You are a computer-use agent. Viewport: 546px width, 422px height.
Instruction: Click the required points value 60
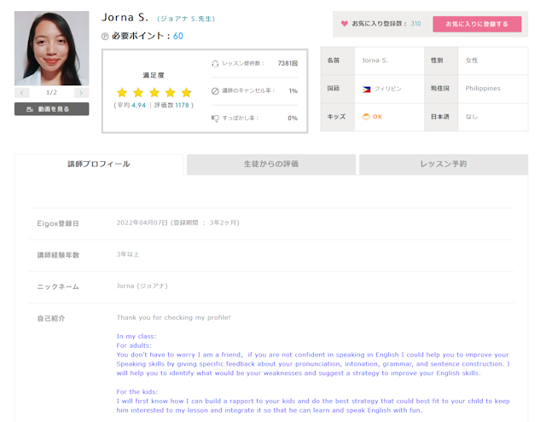(178, 36)
